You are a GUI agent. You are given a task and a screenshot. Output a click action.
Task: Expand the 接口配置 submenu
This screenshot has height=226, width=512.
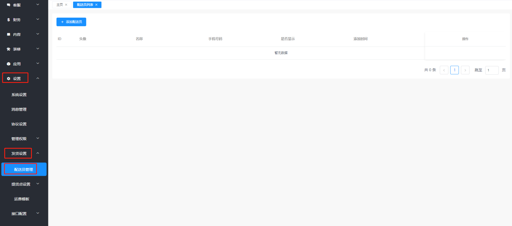38,213
